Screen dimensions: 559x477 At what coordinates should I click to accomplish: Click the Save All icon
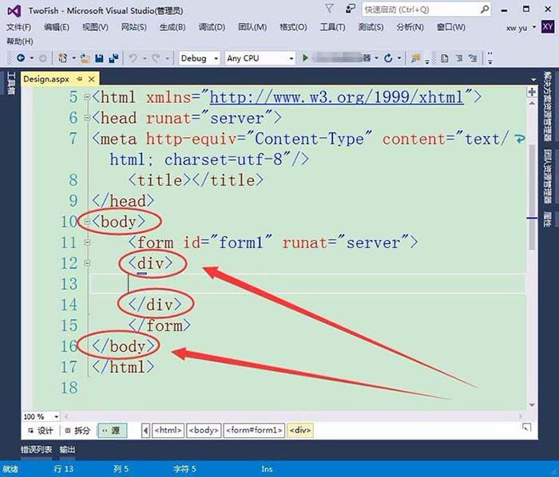pyautogui.click(x=113, y=58)
